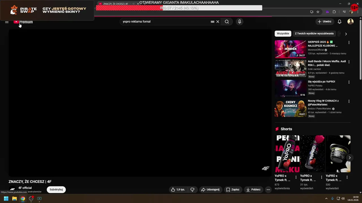The image size is (362, 203).
Task: Open the MorenoxOfficial channel link
Action: [316, 50]
